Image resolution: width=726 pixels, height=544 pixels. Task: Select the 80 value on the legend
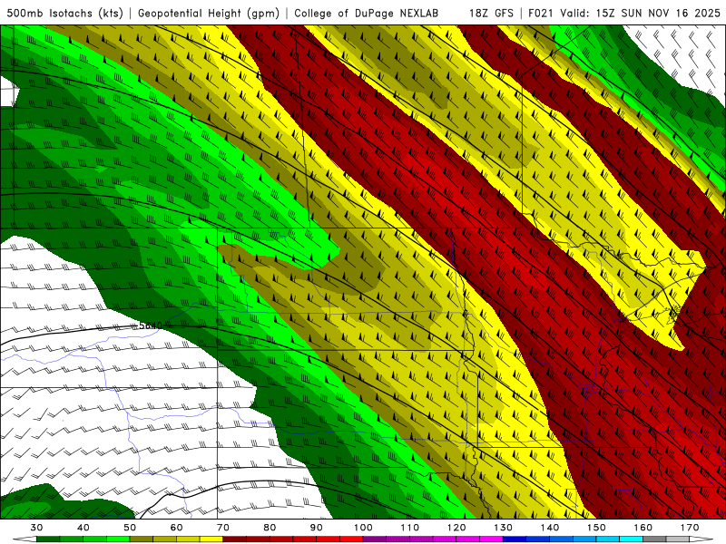(270, 528)
